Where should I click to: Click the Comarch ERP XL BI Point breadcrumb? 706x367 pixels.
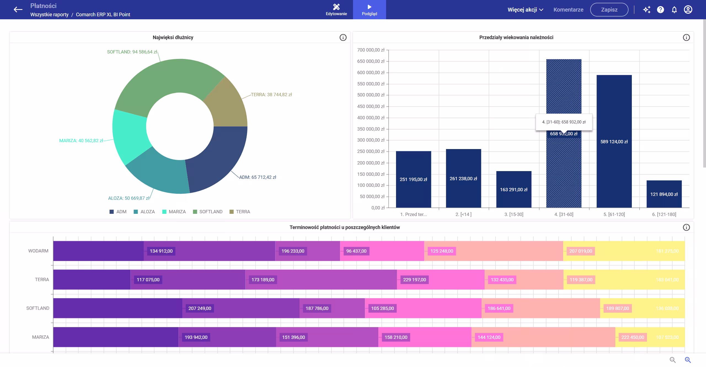103,15
